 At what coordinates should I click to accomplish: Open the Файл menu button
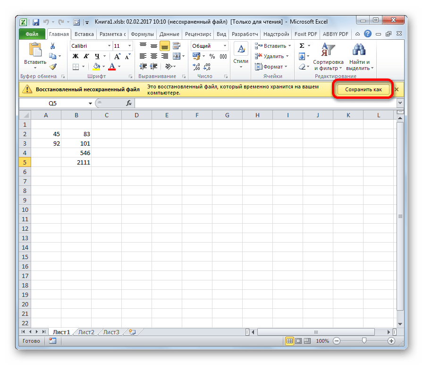click(x=32, y=34)
